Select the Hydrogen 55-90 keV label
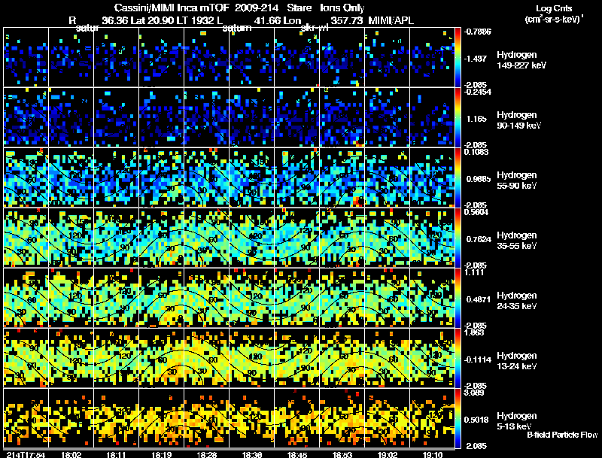 (x=517, y=180)
